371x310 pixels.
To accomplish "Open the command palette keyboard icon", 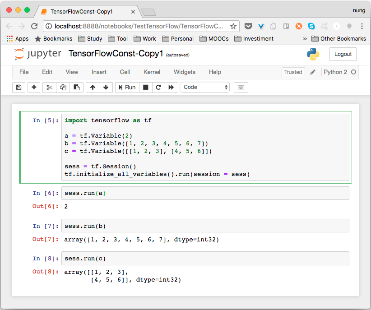I will point(241,88).
